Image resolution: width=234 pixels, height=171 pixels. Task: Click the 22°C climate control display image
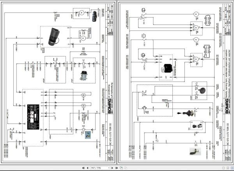[x=33, y=117]
